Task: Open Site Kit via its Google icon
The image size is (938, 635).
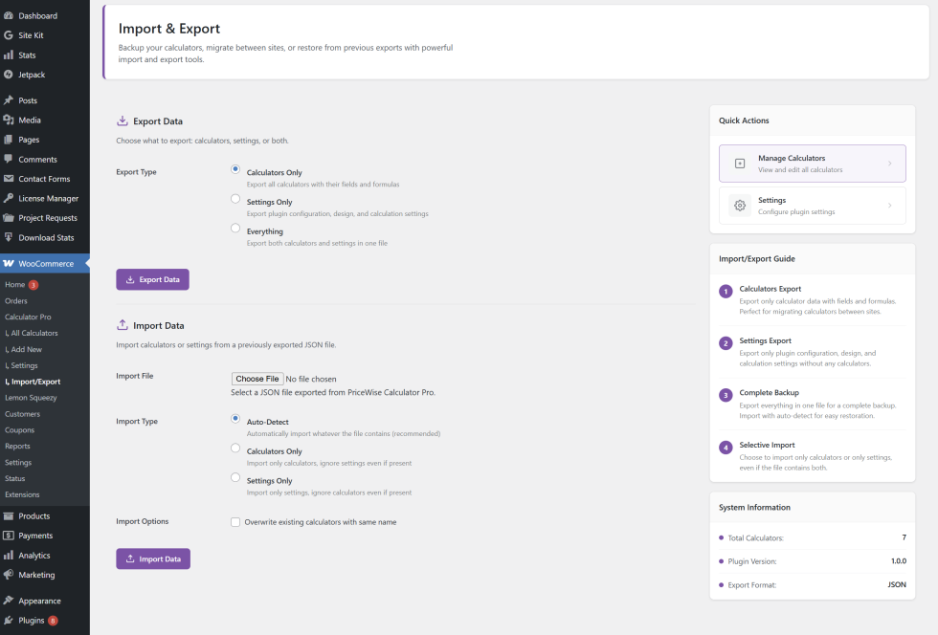Action: click(9, 35)
